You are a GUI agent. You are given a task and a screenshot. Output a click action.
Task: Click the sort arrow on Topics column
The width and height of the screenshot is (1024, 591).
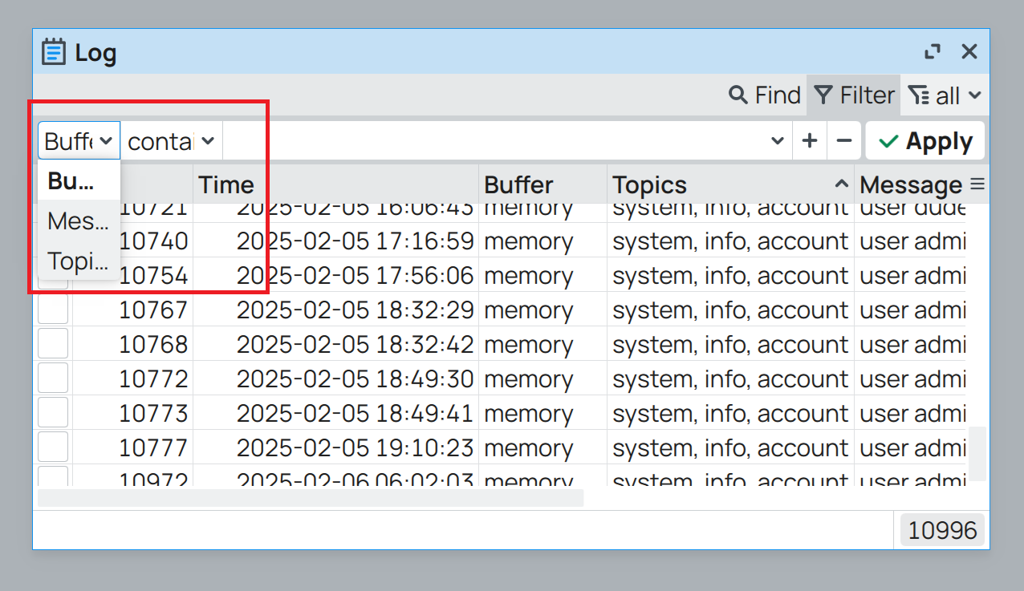pyautogui.click(x=841, y=184)
